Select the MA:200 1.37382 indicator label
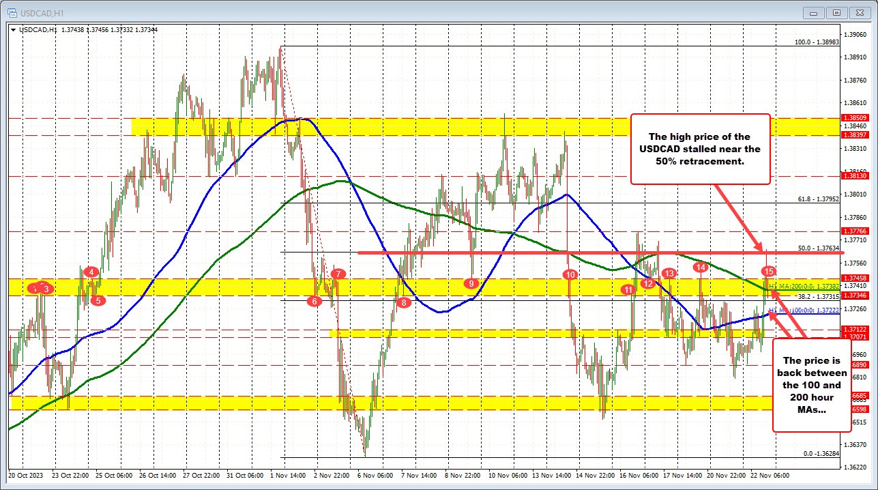Viewport: 878px width, 490px height. point(804,288)
